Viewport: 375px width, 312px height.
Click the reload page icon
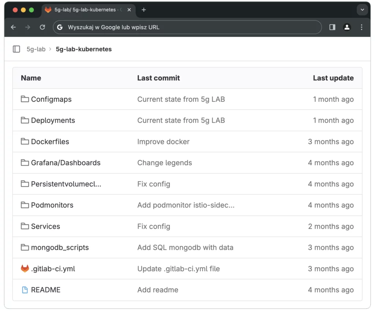(42, 27)
